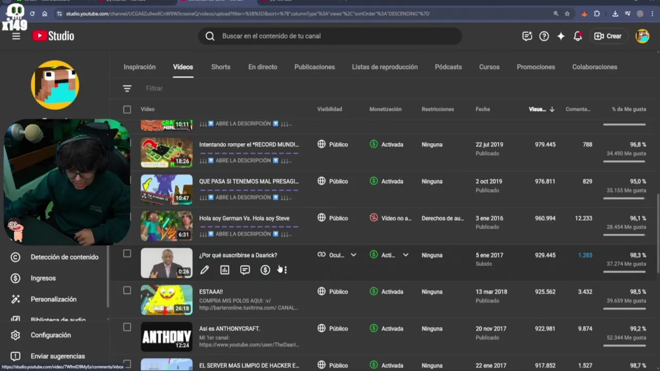Open the hamburger navigation menu
This screenshot has height=371, width=660.
click(x=16, y=36)
